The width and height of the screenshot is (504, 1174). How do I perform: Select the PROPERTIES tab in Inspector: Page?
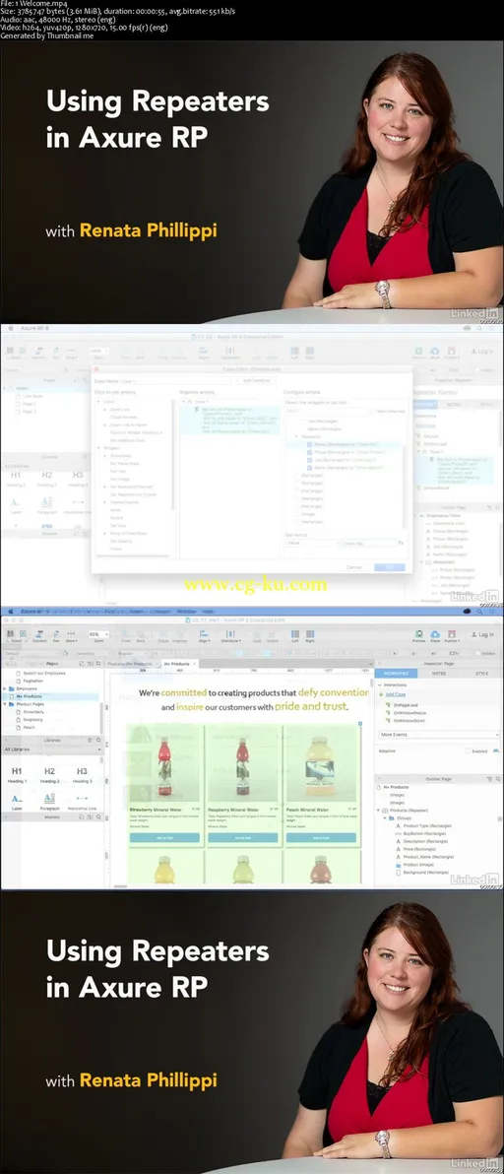pyautogui.click(x=397, y=673)
